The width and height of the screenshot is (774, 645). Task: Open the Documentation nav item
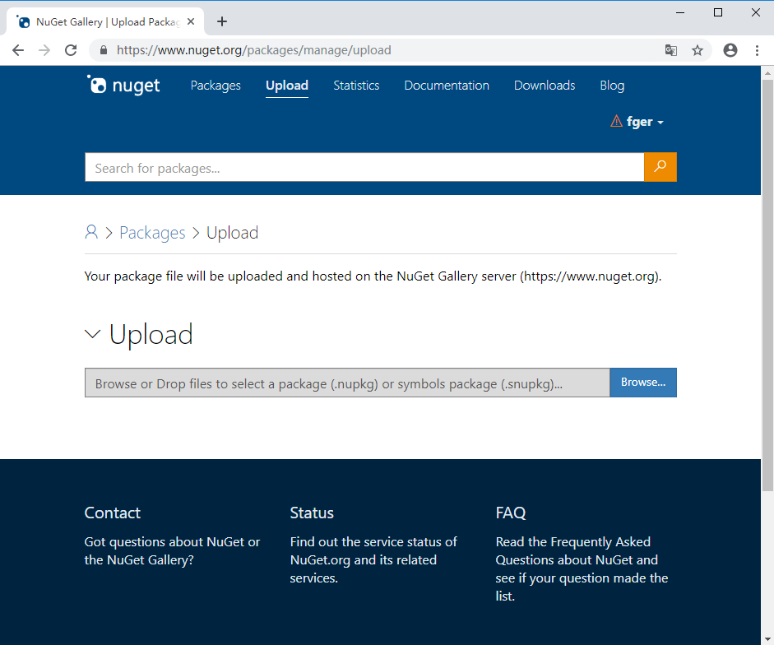(447, 86)
